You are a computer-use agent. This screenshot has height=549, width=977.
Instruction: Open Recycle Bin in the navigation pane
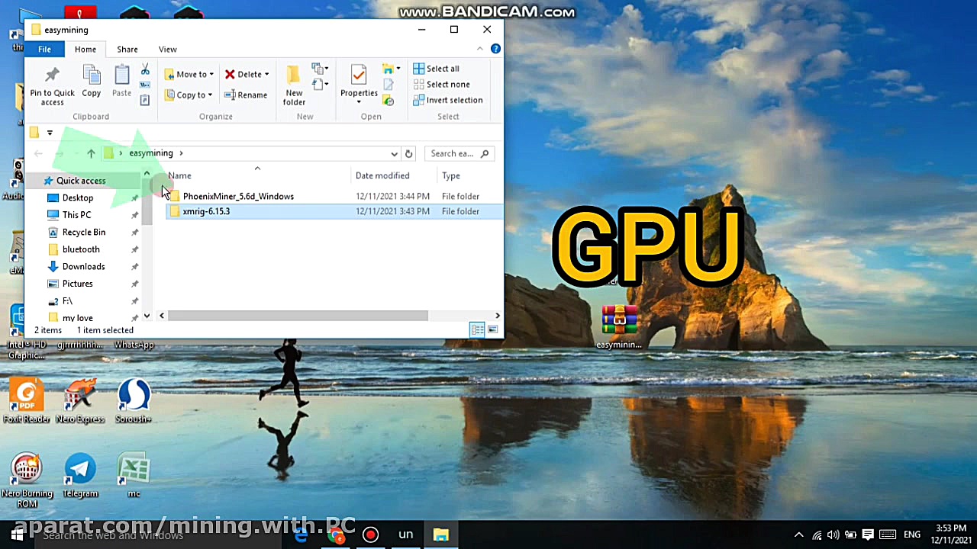[84, 233]
